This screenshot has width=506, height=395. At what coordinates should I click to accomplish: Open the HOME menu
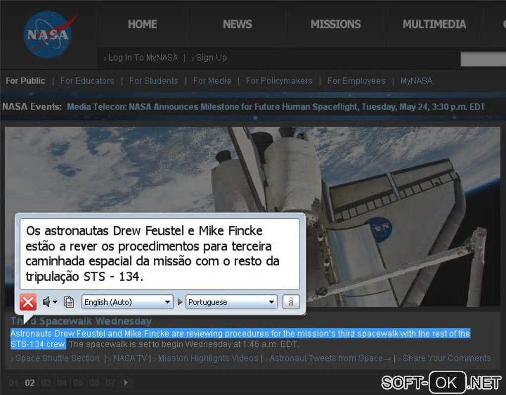(x=142, y=24)
